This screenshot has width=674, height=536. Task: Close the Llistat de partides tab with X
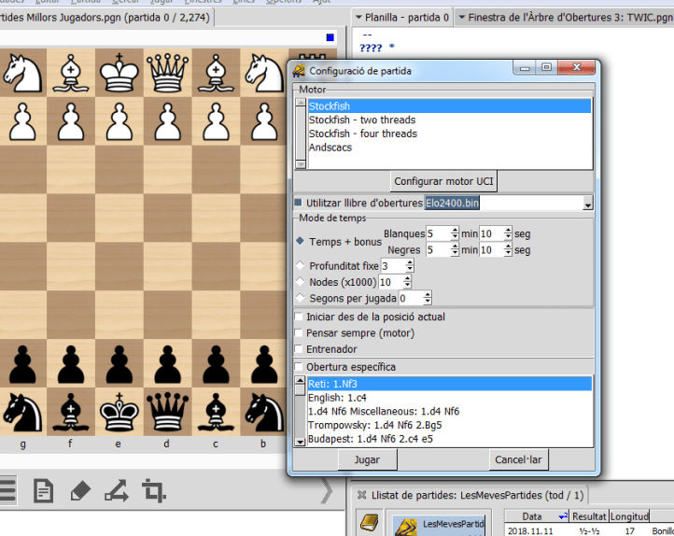pyautogui.click(x=361, y=495)
